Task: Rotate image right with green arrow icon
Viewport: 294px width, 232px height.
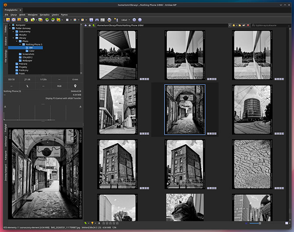Action: pyautogui.click(x=53, y=20)
